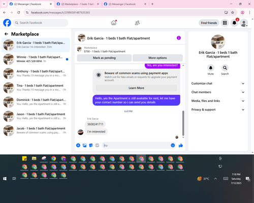Screen dimensions: 254x203
Task: Open the purple conversation info icon
Action: (179, 38)
